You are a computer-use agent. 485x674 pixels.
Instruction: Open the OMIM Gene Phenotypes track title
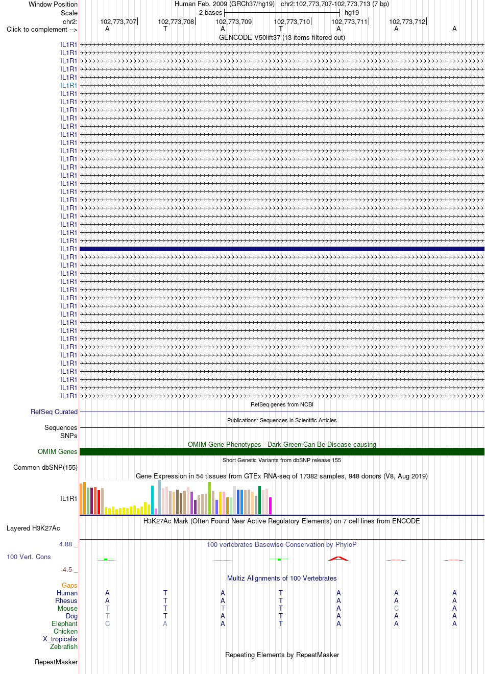(282, 444)
